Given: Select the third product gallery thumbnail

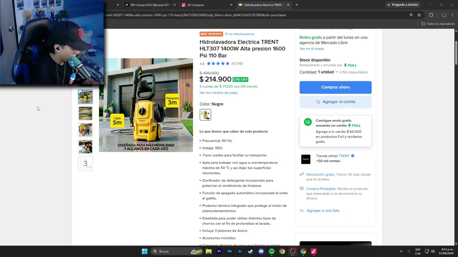Looking at the screenshot, I should (86, 130).
